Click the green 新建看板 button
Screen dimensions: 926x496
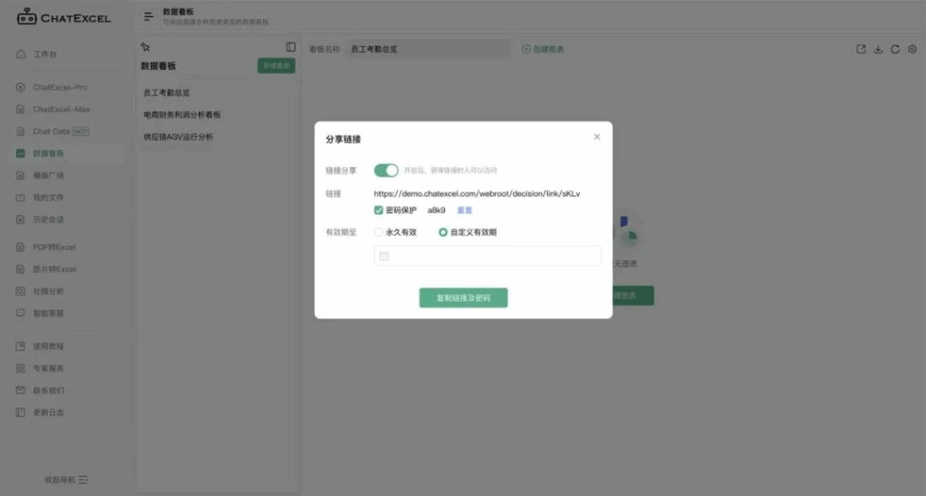pos(276,65)
